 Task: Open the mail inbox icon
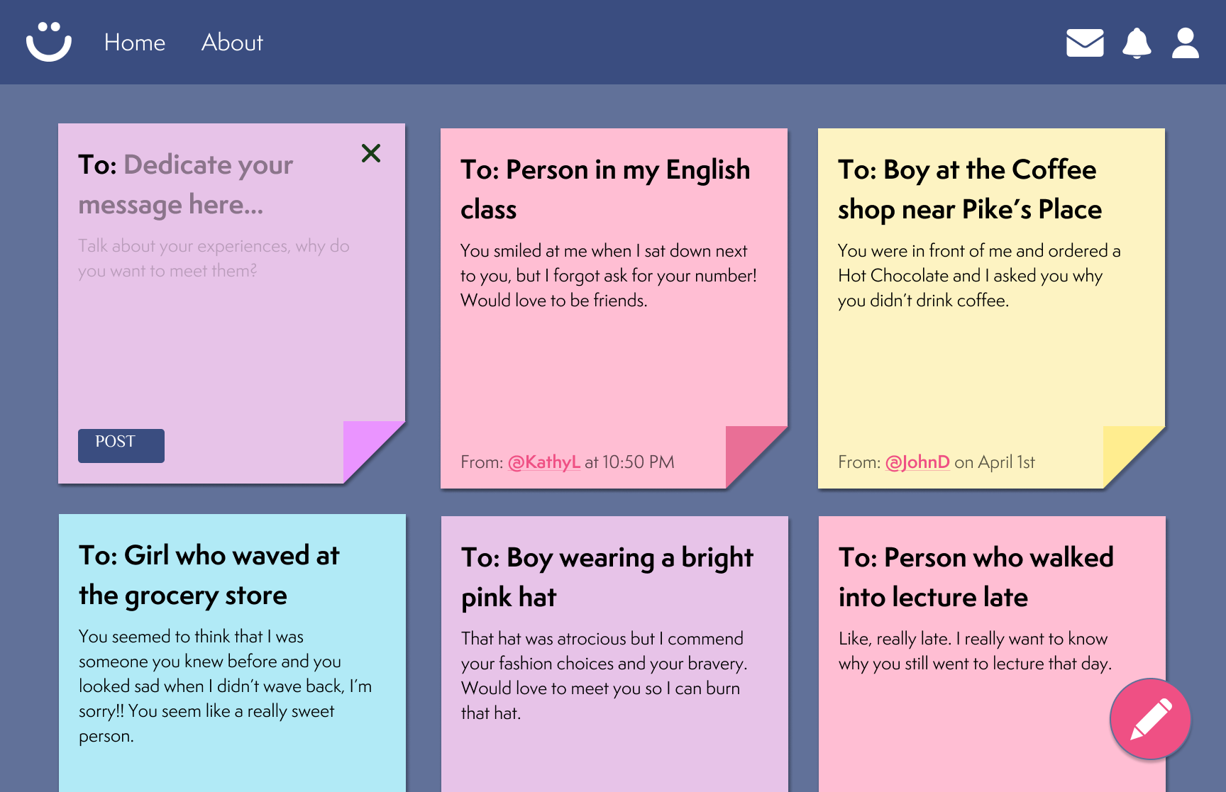click(1085, 43)
